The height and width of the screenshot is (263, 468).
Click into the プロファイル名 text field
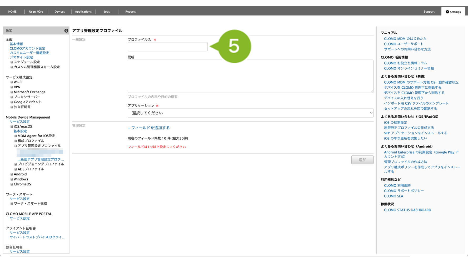point(167,47)
